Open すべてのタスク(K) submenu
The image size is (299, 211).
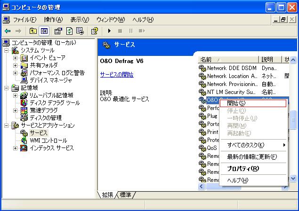pyautogui.click(x=254, y=145)
